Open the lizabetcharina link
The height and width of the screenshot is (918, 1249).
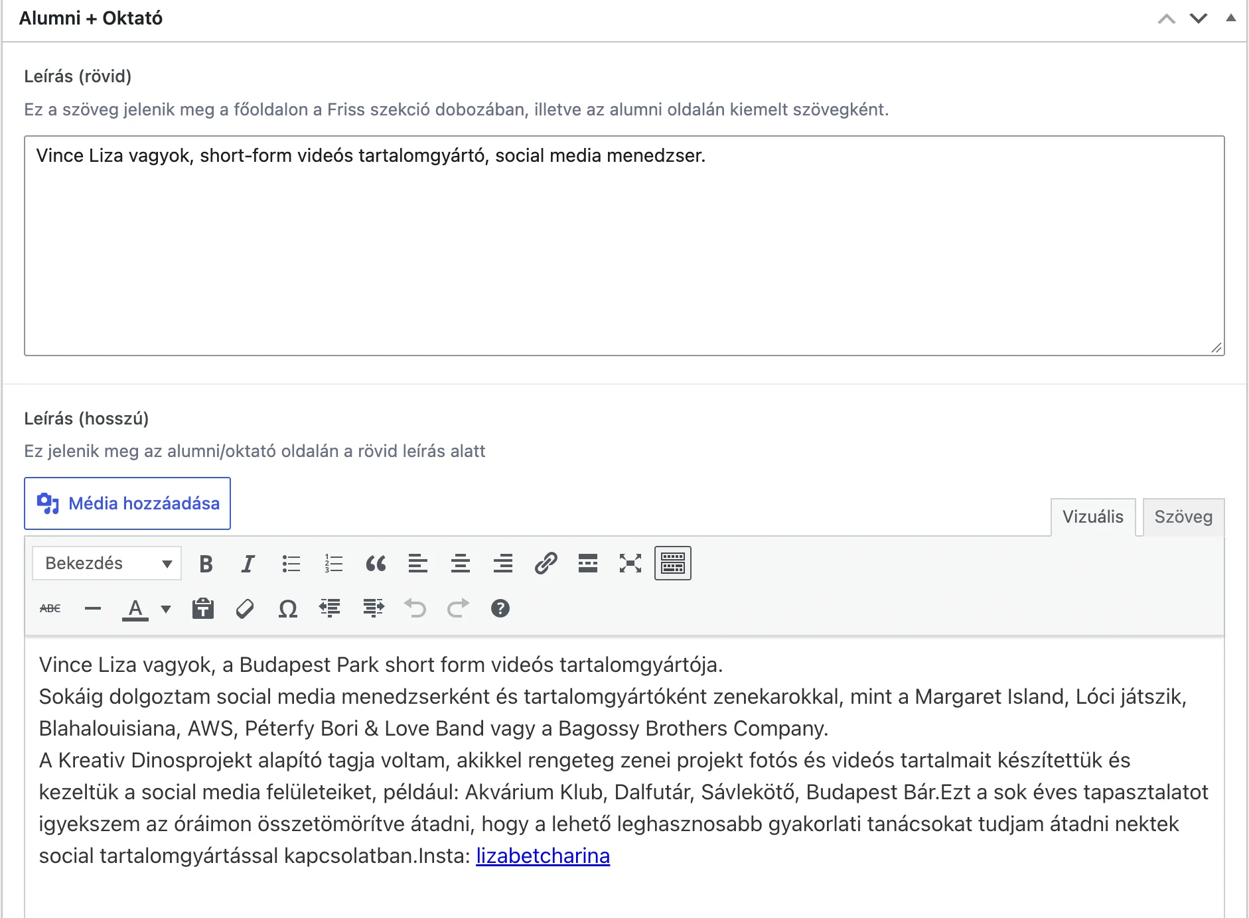point(543,856)
